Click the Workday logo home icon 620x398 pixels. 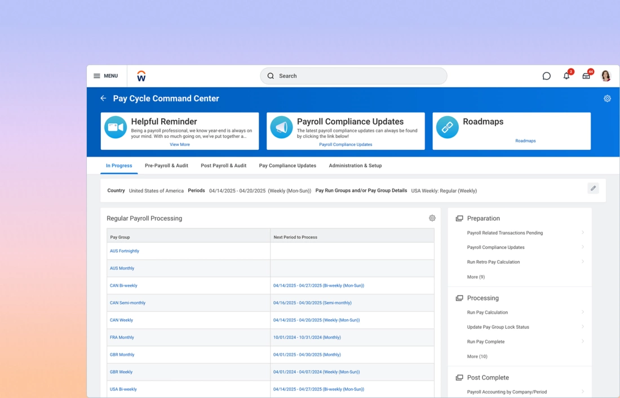point(141,76)
